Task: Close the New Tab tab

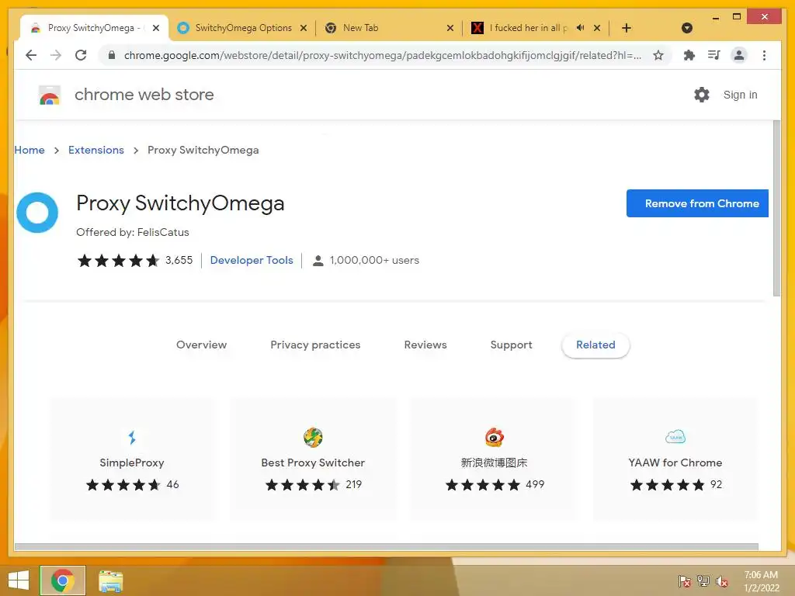Action: click(x=450, y=28)
